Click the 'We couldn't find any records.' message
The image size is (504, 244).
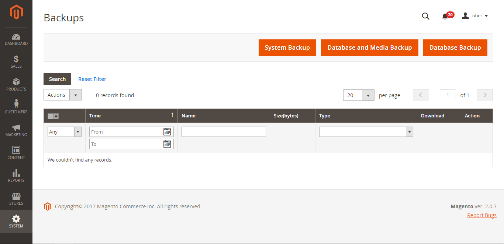pos(80,160)
